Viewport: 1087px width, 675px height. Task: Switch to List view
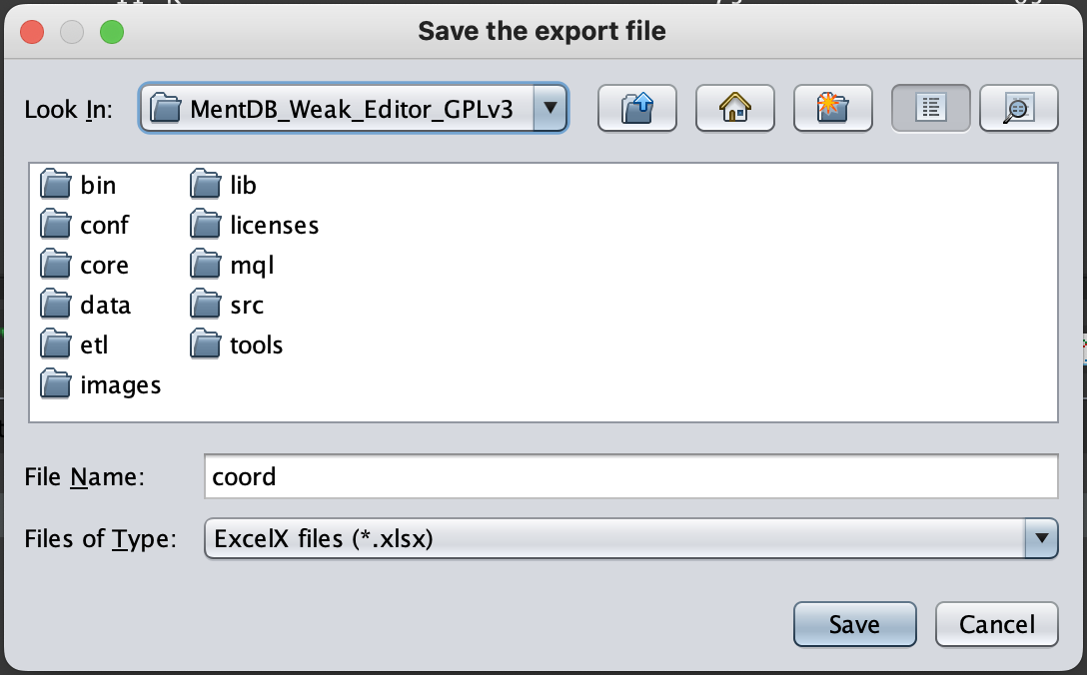point(930,108)
